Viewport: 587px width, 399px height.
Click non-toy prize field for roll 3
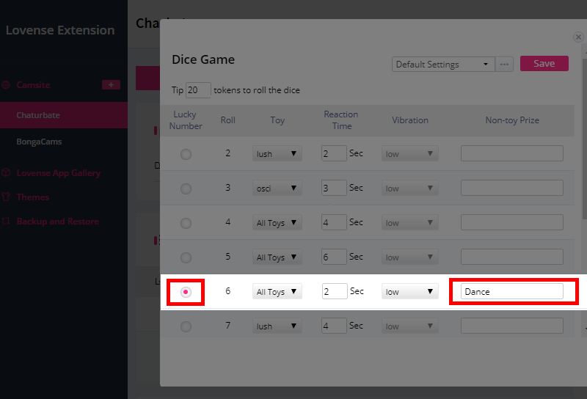[511, 188]
